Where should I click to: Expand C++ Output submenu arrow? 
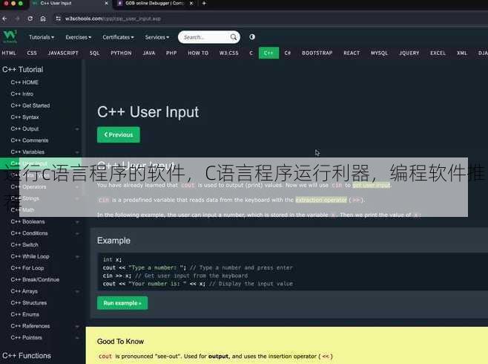pos(77,129)
